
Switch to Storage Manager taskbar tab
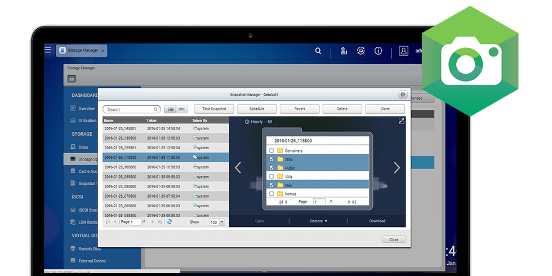coord(82,51)
